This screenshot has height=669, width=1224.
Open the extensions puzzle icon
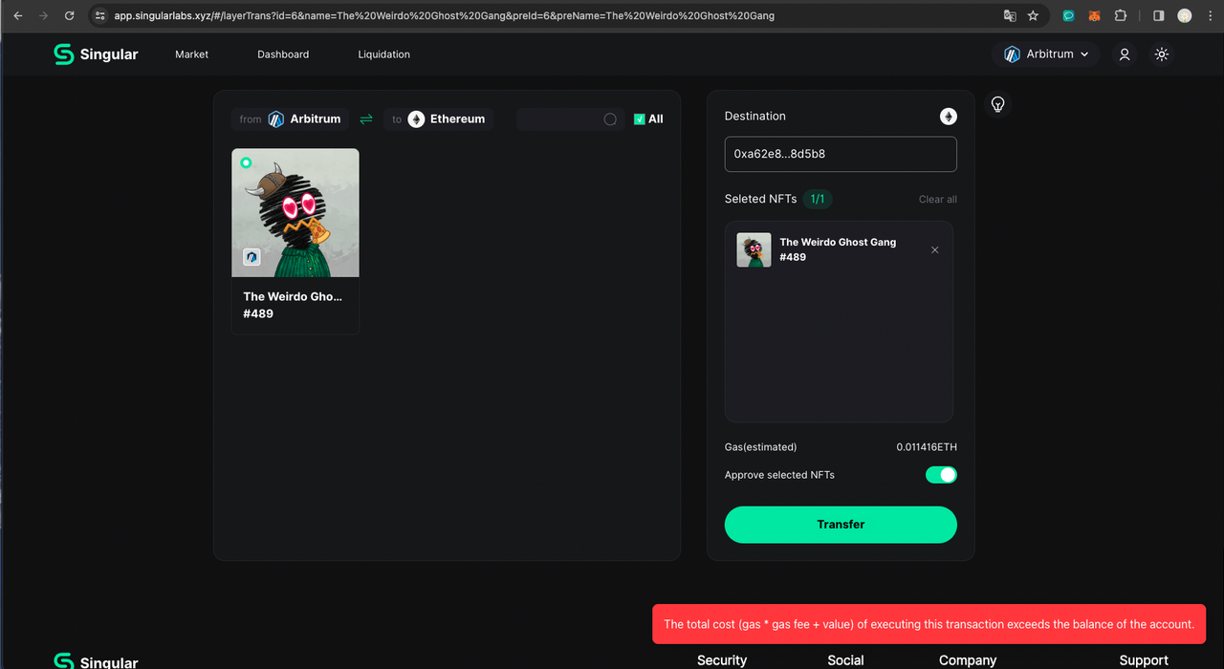point(1121,16)
